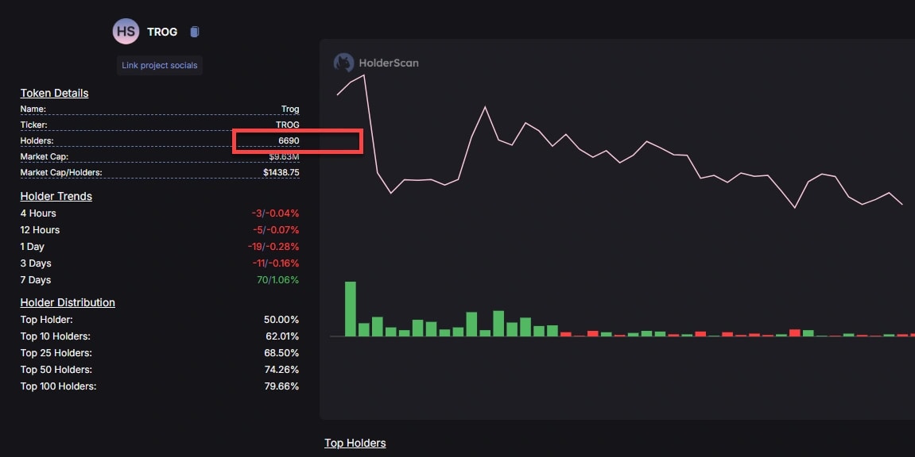Select the Top Holder value 50.00%
Image resolution: width=915 pixels, height=457 pixels.
click(281, 320)
